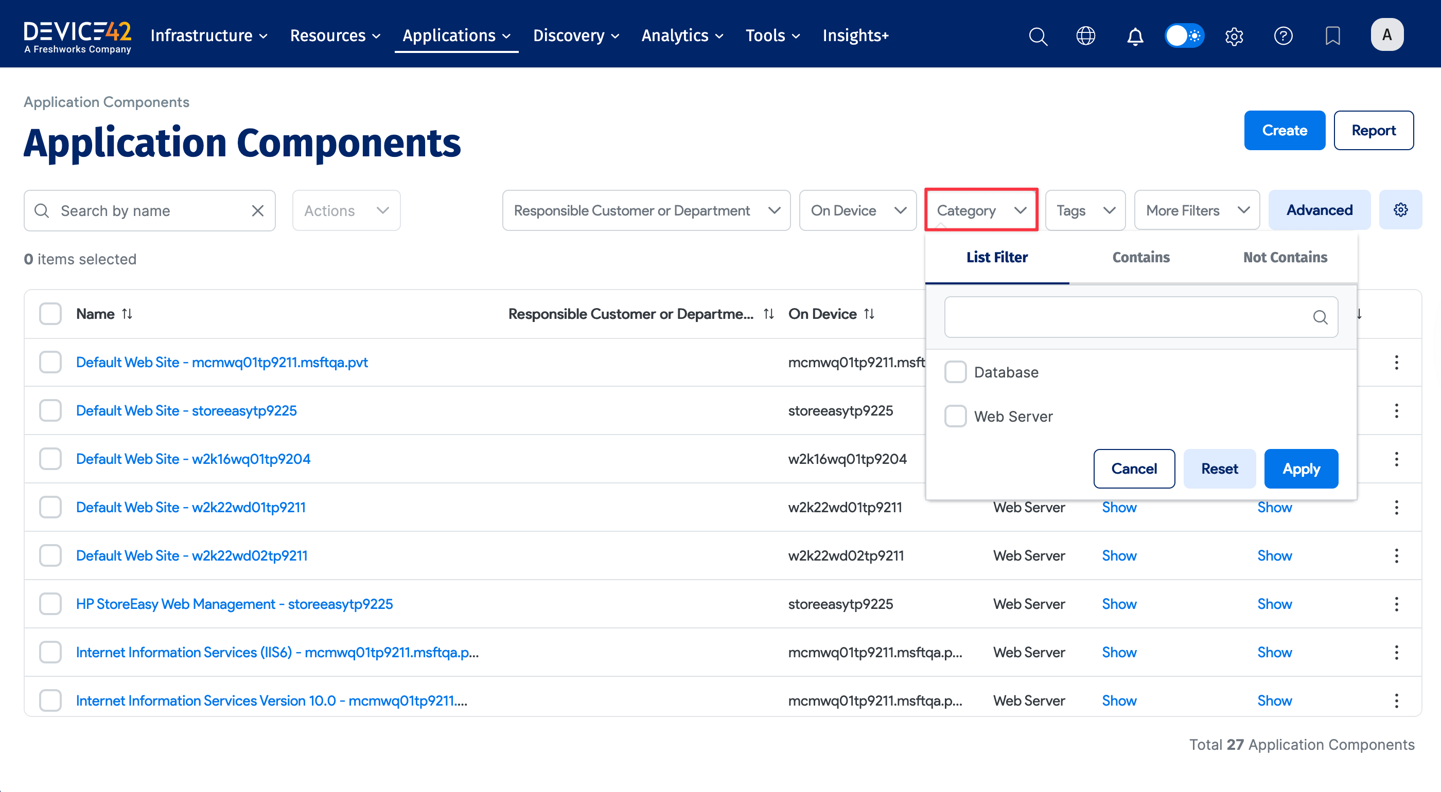This screenshot has width=1441, height=792.
Task: Open the Discovery menu
Action: 575,35
